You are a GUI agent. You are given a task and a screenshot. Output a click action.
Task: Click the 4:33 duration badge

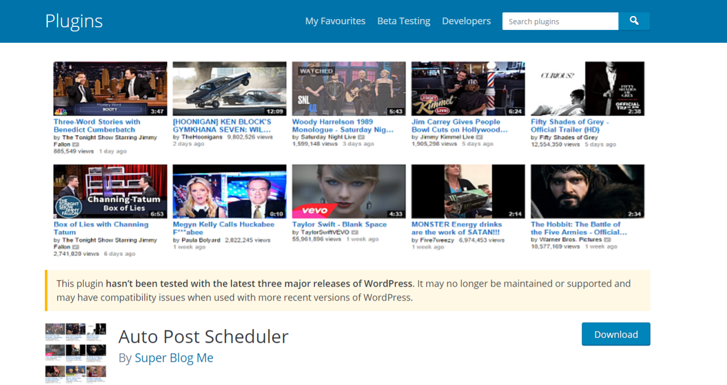[x=396, y=214]
